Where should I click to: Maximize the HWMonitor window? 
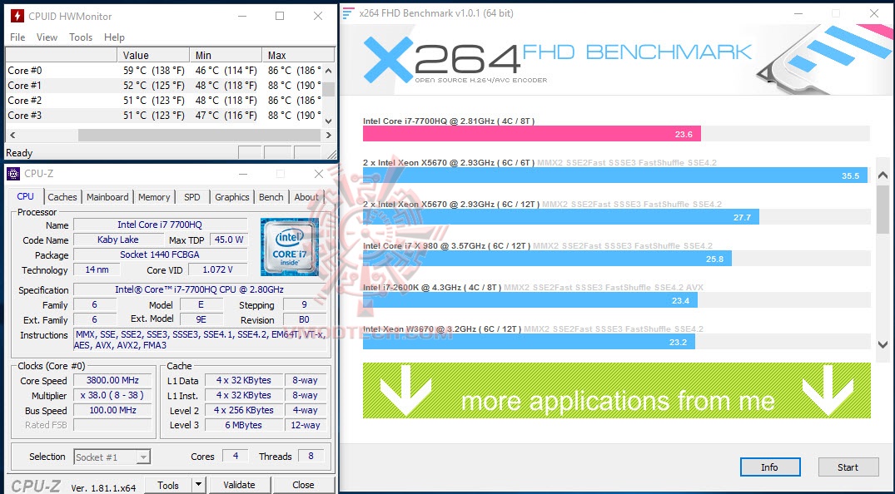click(280, 16)
